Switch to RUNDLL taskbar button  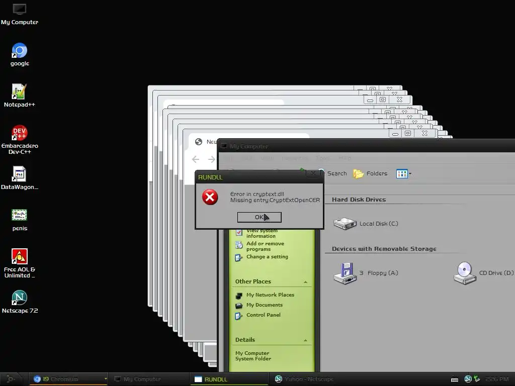(x=229, y=379)
